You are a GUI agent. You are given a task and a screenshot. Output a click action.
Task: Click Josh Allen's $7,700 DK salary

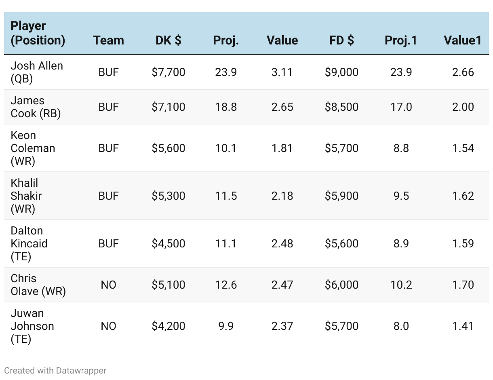point(169,72)
